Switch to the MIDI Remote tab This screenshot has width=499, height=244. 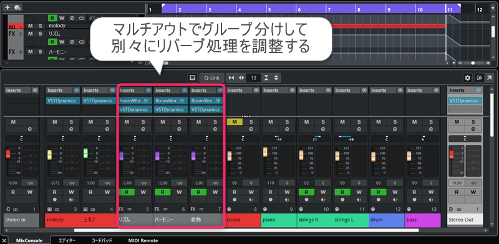click(143, 240)
